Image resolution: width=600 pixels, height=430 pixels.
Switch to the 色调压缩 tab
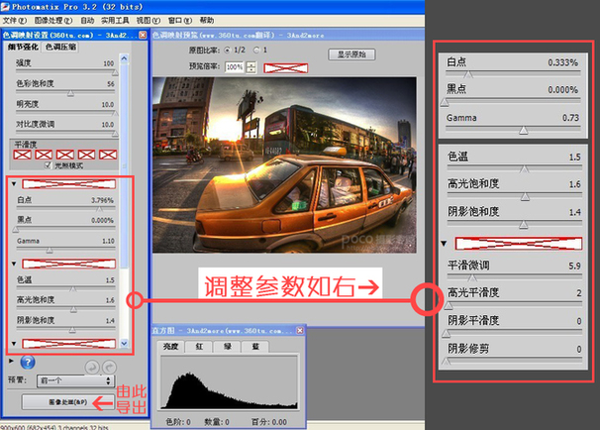60,47
